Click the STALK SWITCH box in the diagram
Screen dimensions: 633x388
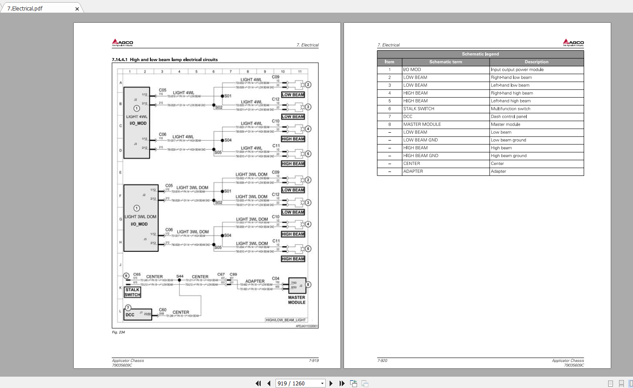tap(133, 292)
